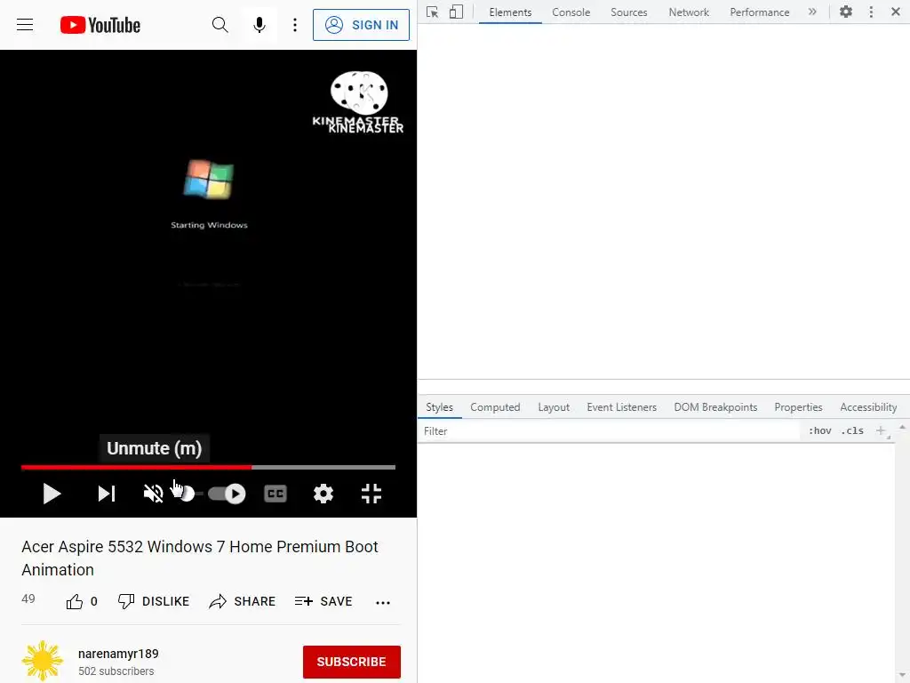Close the DevTools panel
The height and width of the screenshot is (683, 910).
(896, 12)
